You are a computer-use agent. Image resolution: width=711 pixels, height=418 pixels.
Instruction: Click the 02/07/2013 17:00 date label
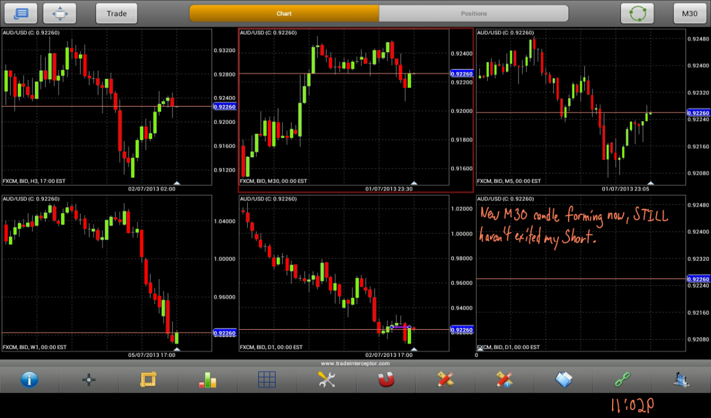point(389,355)
